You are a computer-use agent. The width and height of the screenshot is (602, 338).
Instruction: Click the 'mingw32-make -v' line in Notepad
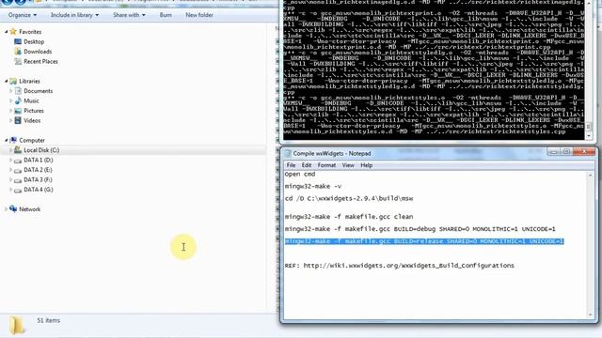(313, 186)
